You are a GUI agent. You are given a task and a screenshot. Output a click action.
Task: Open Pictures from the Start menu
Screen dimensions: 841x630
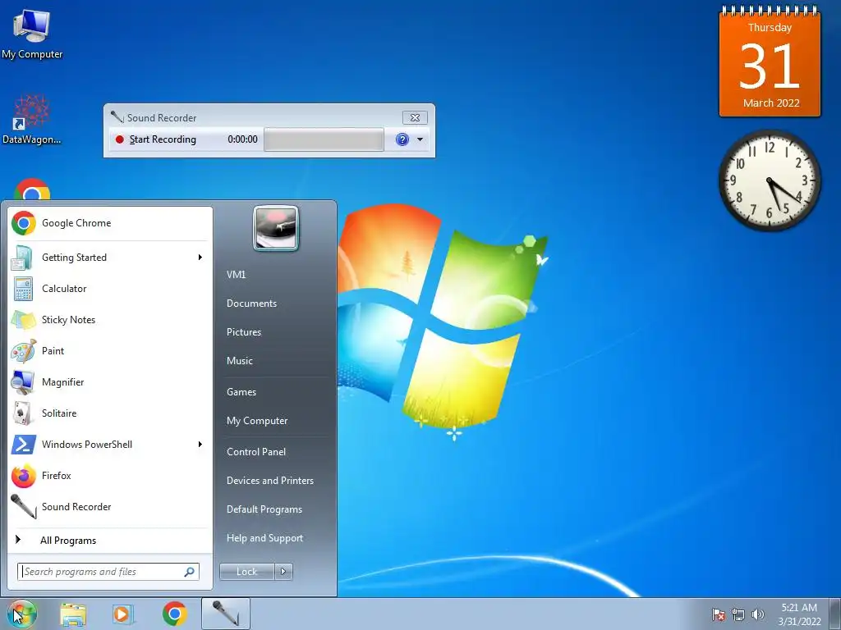244,332
